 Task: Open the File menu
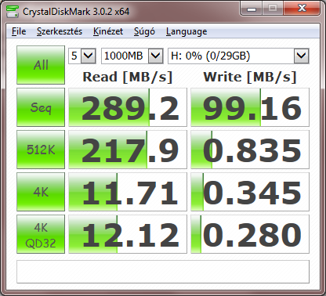tap(19, 31)
